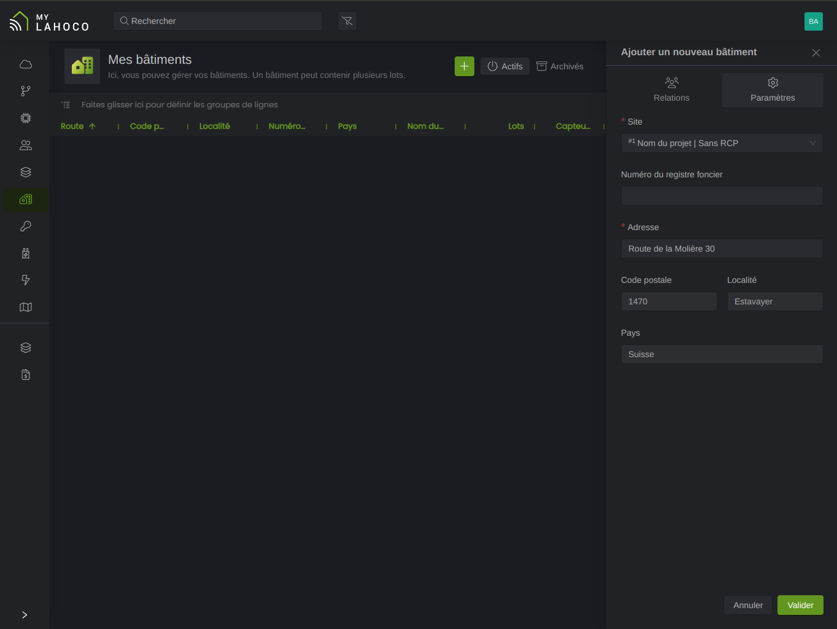The image size is (837, 629).
Task: Click the BA user avatar
Action: (813, 21)
